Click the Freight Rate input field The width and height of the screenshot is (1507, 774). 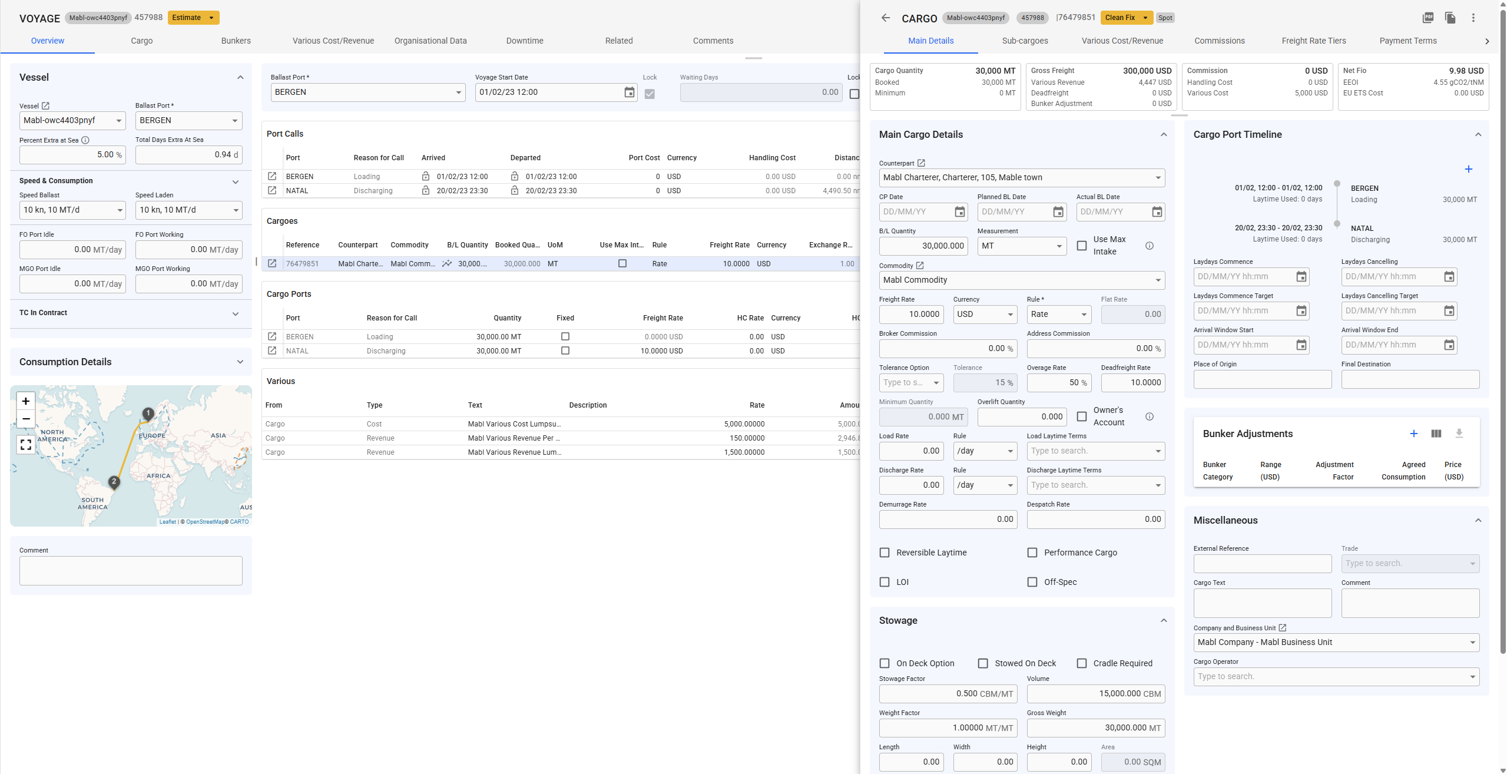tap(911, 315)
